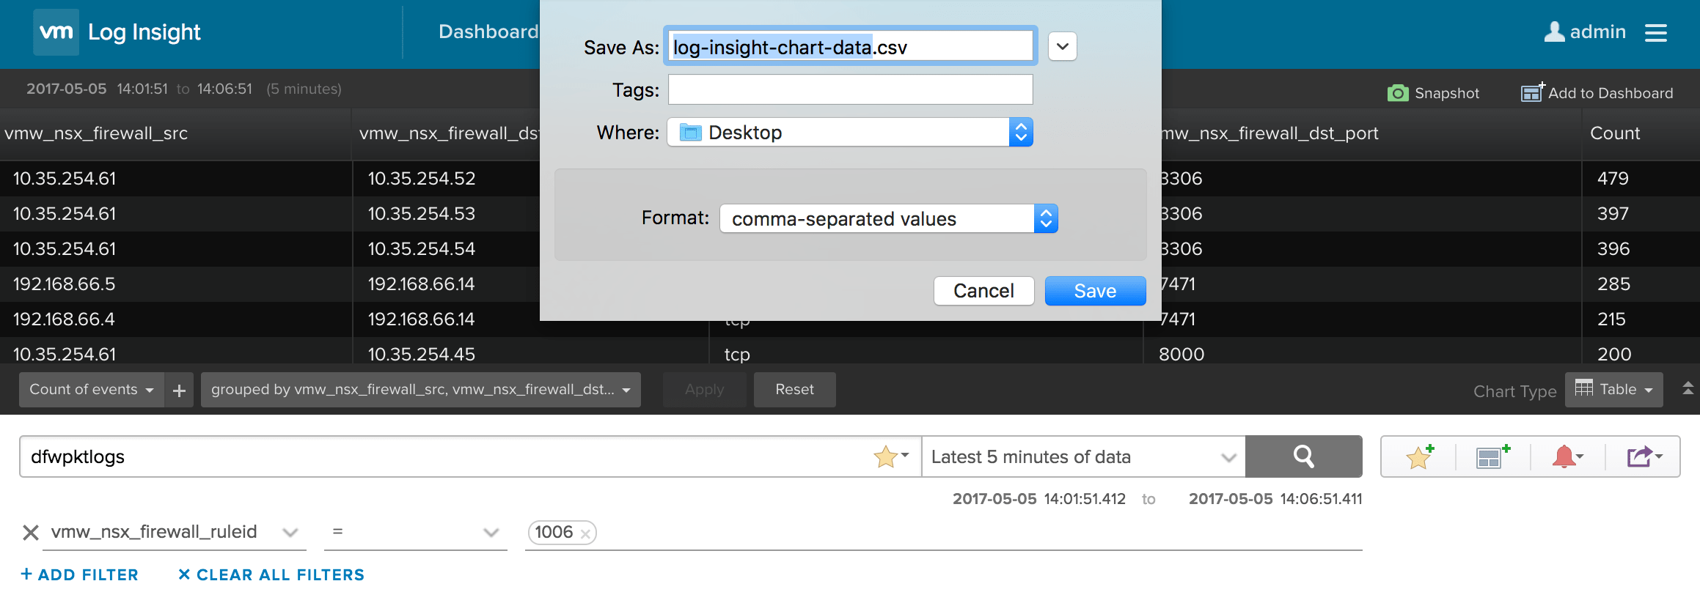
Task: Remove the vmw_nsx_firewall_ruleid filter row
Action: [30, 533]
